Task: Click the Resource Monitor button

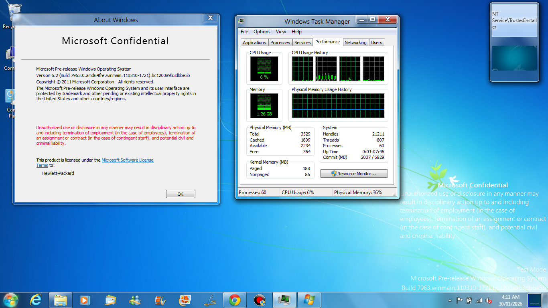Action: pos(354,174)
